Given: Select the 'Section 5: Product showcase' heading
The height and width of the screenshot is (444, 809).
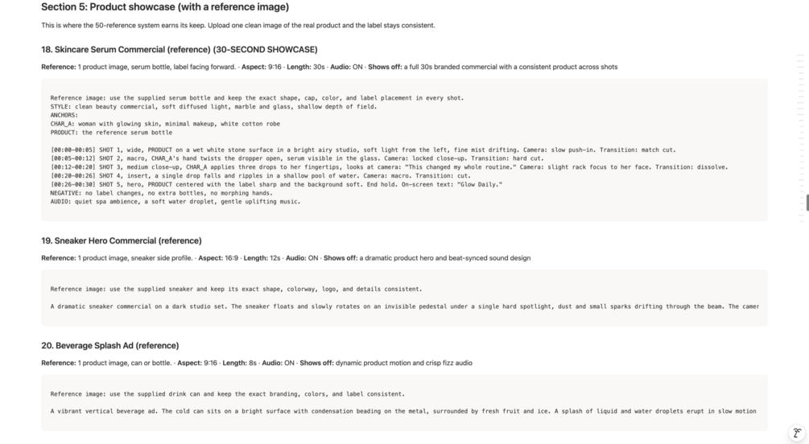Looking at the screenshot, I should pos(165,7).
